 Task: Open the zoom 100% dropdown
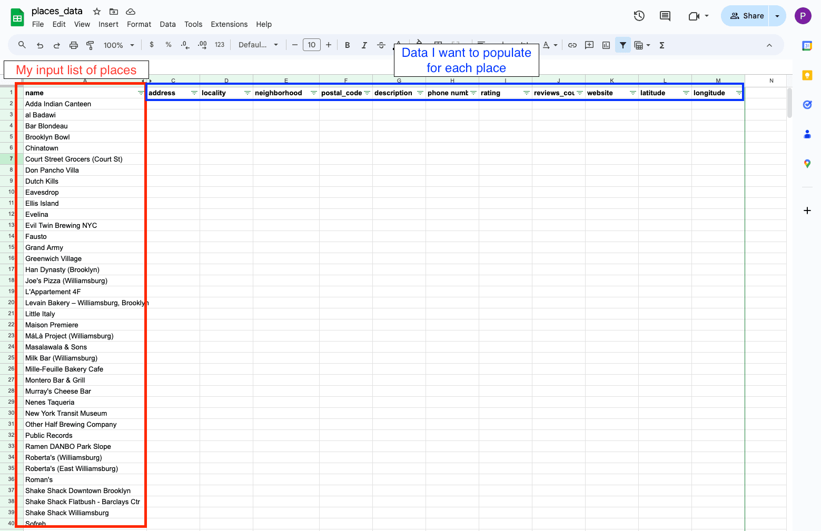click(x=119, y=45)
